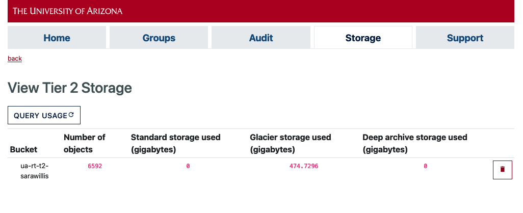Open the Support tab
The width and height of the screenshot is (523, 213).
[465, 38]
